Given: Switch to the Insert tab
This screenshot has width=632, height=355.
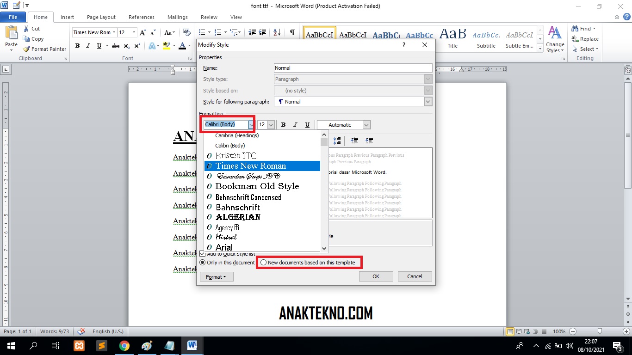Looking at the screenshot, I should point(67,17).
